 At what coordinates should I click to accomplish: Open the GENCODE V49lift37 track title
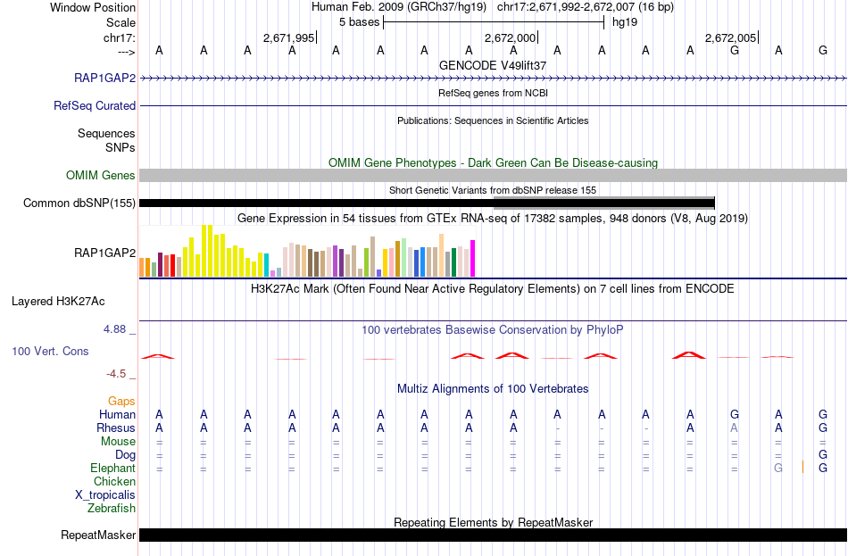493,65
